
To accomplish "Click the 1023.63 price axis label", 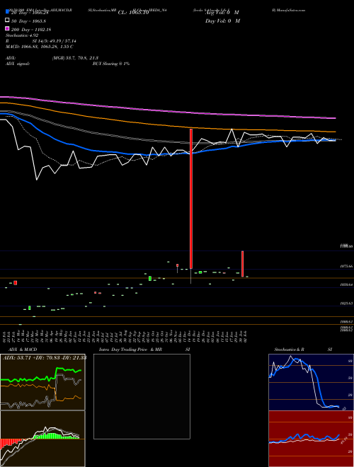I will pos(346,304).
